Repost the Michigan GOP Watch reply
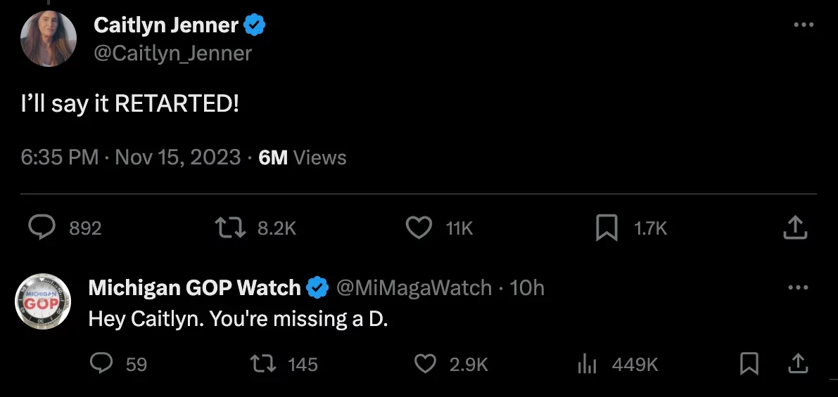 click(x=264, y=363)
